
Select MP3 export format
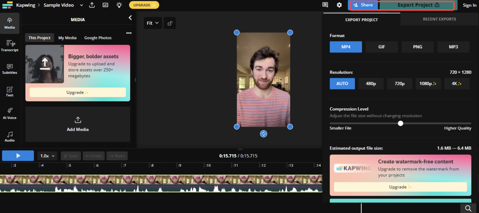[453, 47]
